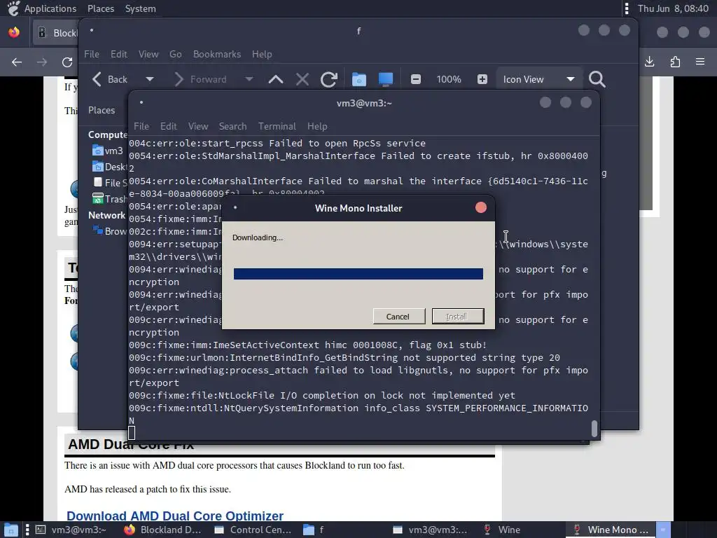Click the show desktop icon in taskbar
This screenshot has width=717, height=538.
11,530
